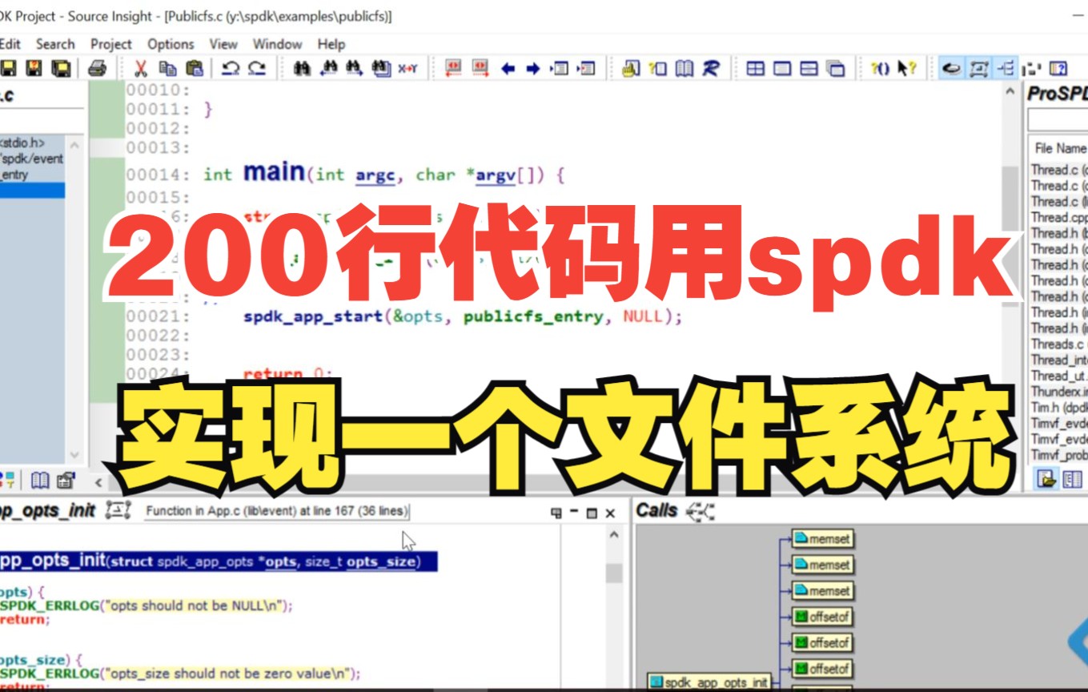Viewport: 1088px width, 692px height.
Task: Open Search with the first binoculars icon
Action: (302, 69)
